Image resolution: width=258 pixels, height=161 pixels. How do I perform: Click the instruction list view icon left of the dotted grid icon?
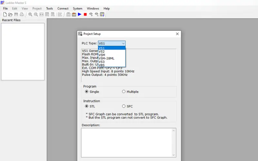click(x=53, y=14)
